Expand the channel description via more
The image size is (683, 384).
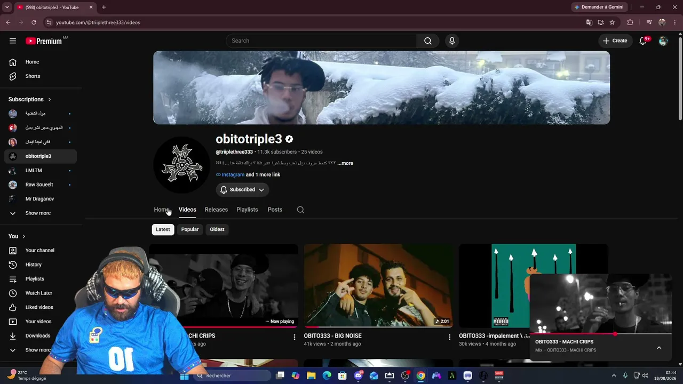coord(346,163)
